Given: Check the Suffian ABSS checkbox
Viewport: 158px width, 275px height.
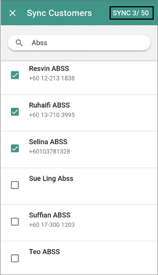Looking at the screenshot, I should tap(15, 222).
